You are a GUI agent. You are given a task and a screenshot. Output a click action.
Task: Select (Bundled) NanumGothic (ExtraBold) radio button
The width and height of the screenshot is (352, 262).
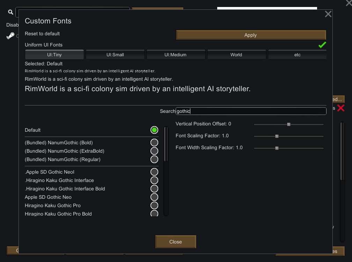pyautogui.click(x=154, y=151)
